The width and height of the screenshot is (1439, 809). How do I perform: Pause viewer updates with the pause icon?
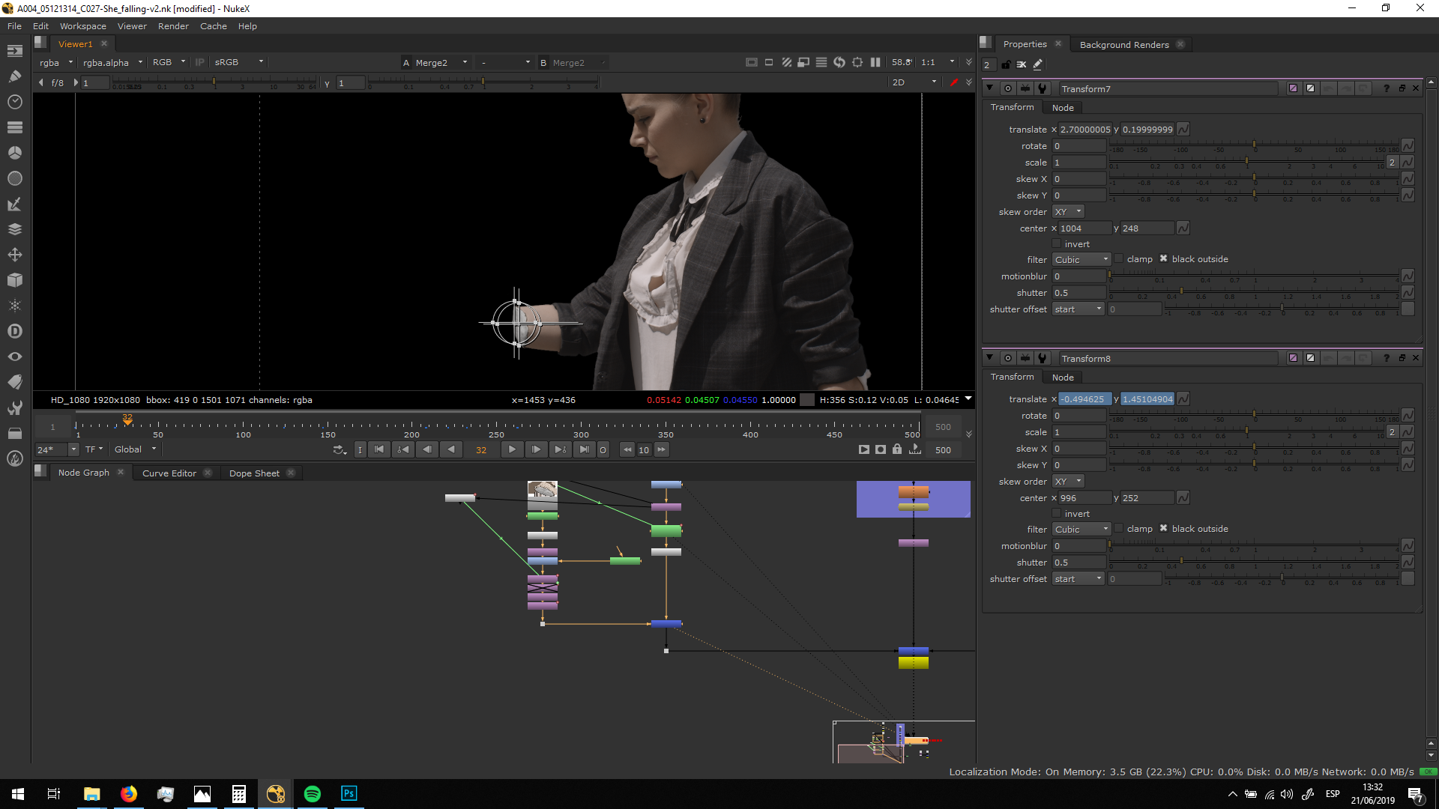pyautogui.click(x=875, y=62)
